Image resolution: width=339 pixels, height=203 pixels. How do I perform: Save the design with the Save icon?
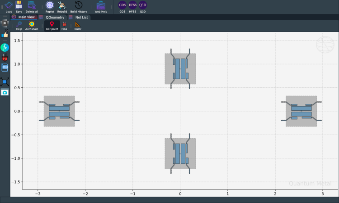click(x=19, y=7)
